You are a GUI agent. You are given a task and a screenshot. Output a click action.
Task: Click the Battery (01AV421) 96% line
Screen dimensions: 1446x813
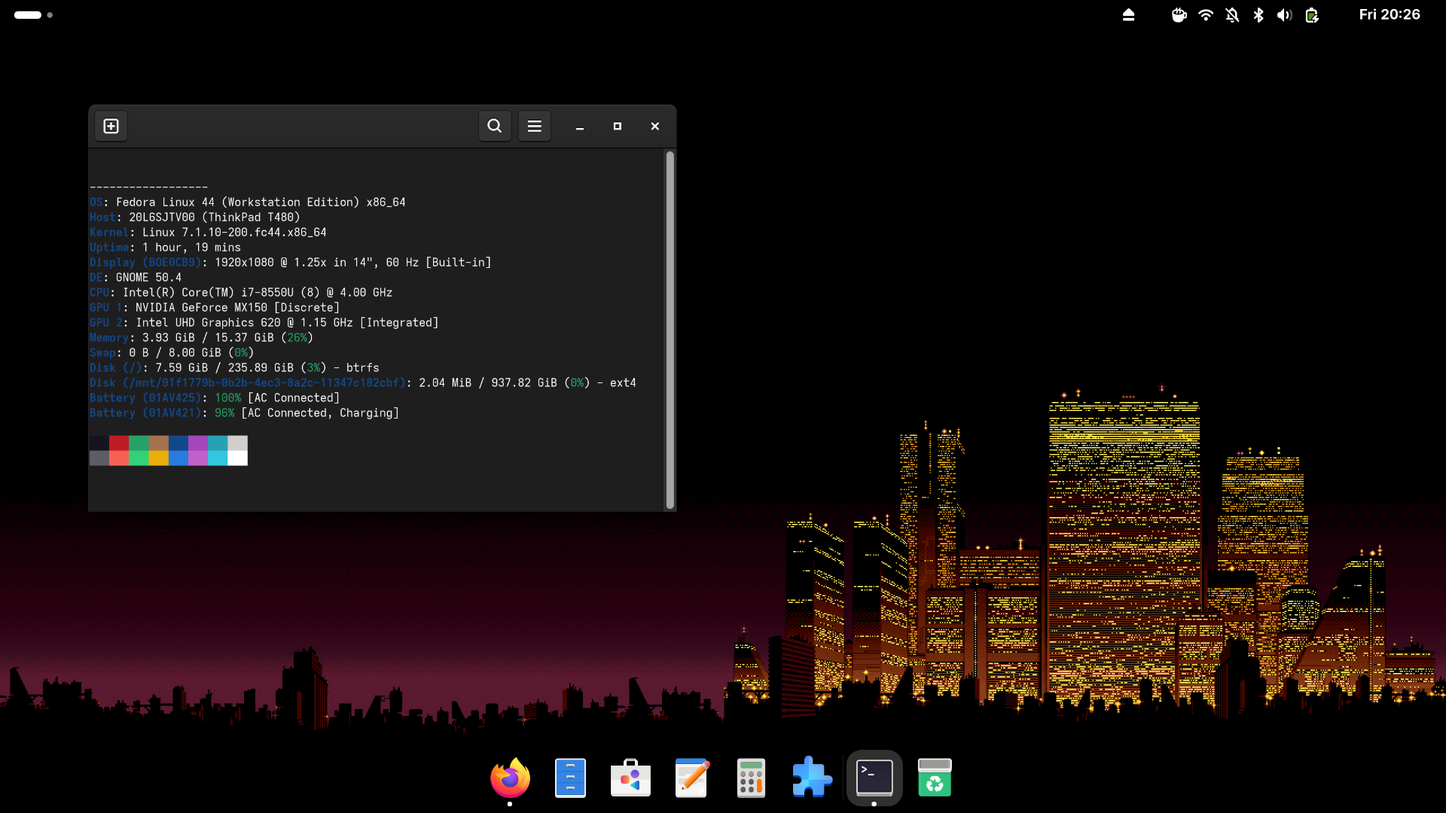244,413
